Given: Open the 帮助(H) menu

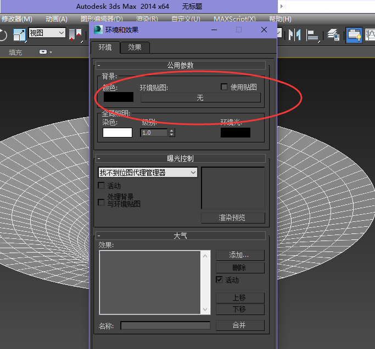Looking at the screenshot, I should pyautogui.click(x=280, y=19).
